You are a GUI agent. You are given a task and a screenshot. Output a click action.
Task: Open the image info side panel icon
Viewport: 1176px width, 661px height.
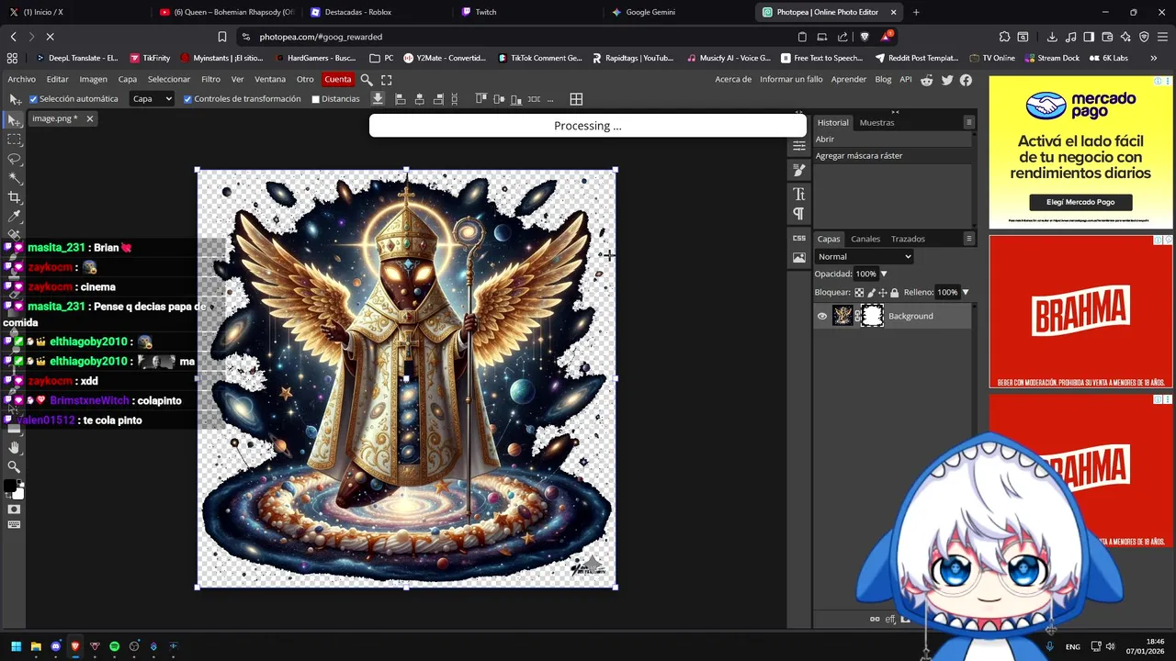798,258
